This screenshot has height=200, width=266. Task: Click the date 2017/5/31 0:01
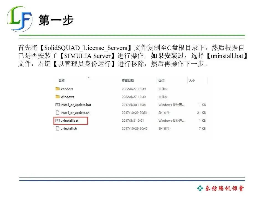pos(133,121)
